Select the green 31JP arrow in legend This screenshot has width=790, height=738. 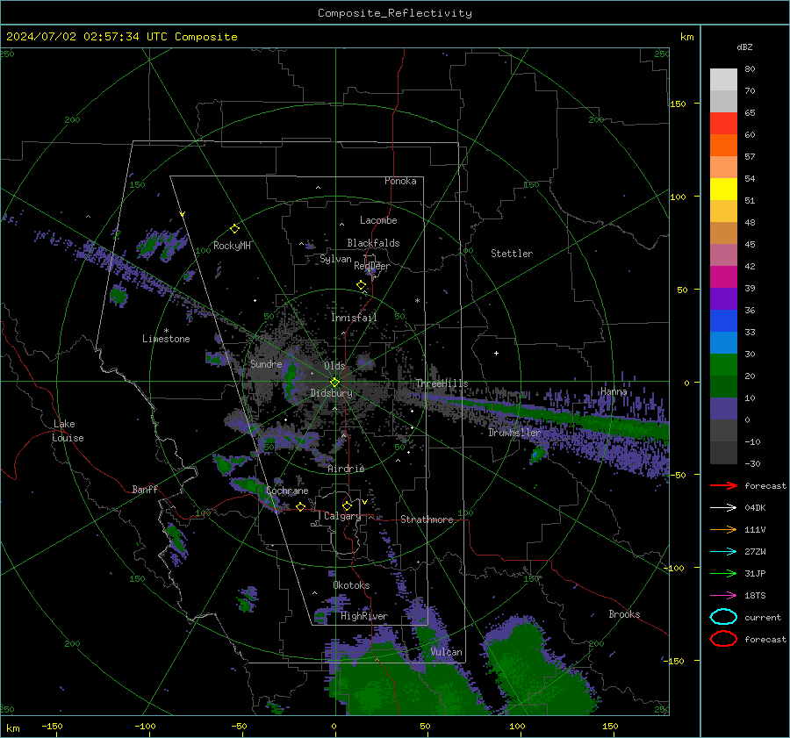(723, 573)
